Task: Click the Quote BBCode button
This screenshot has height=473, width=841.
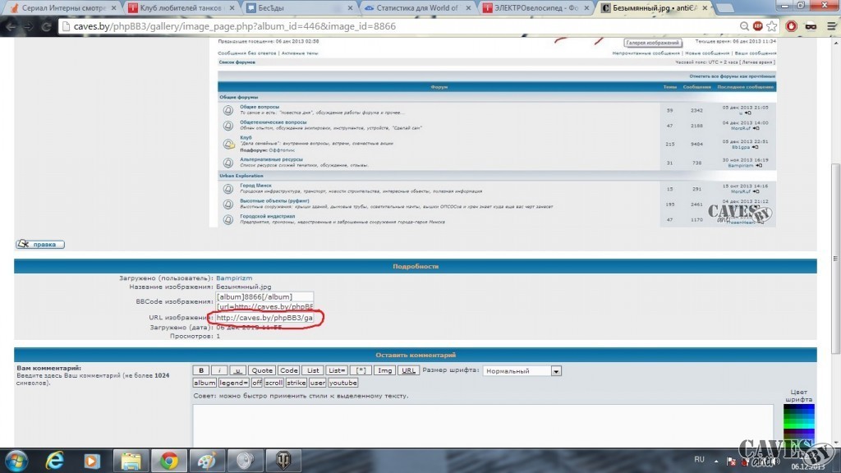Action: pyautogui.click(x=262, y=370)
